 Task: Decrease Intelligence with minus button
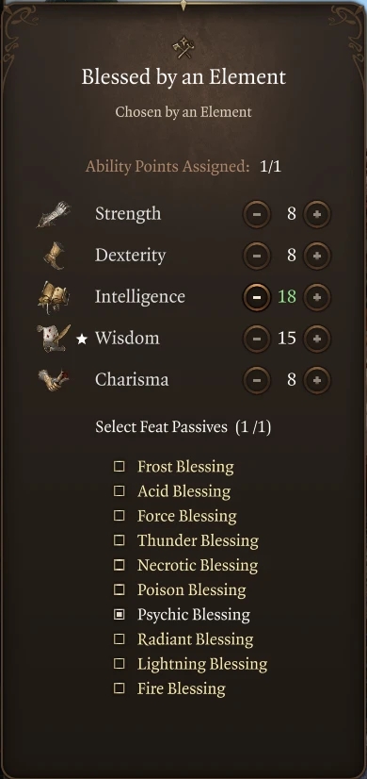(x=256, y=297)
